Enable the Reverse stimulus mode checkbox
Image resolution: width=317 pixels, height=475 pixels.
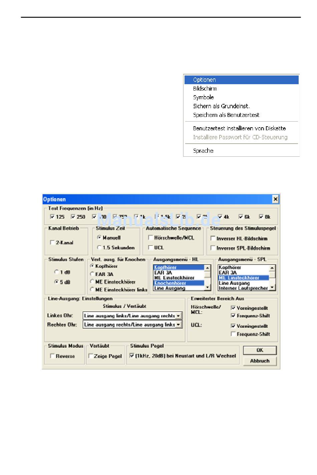click(52, 356)
